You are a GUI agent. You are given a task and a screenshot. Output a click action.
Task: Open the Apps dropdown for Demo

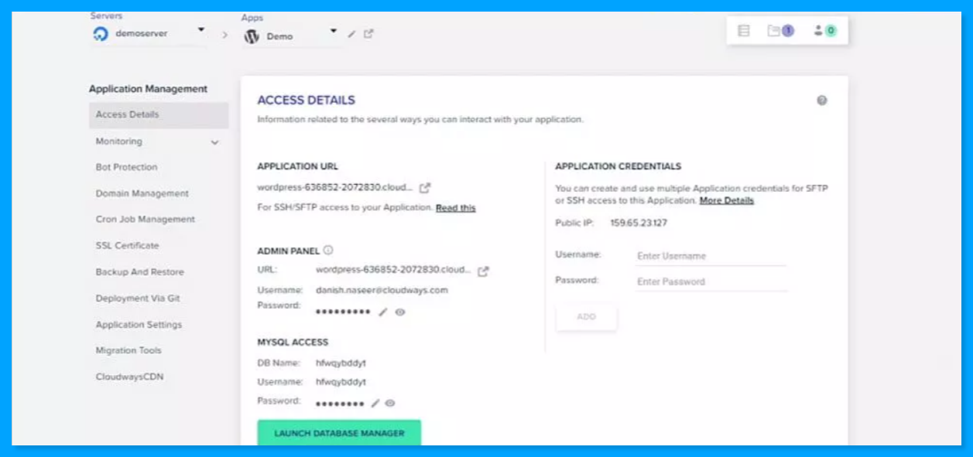pos(334,32)
